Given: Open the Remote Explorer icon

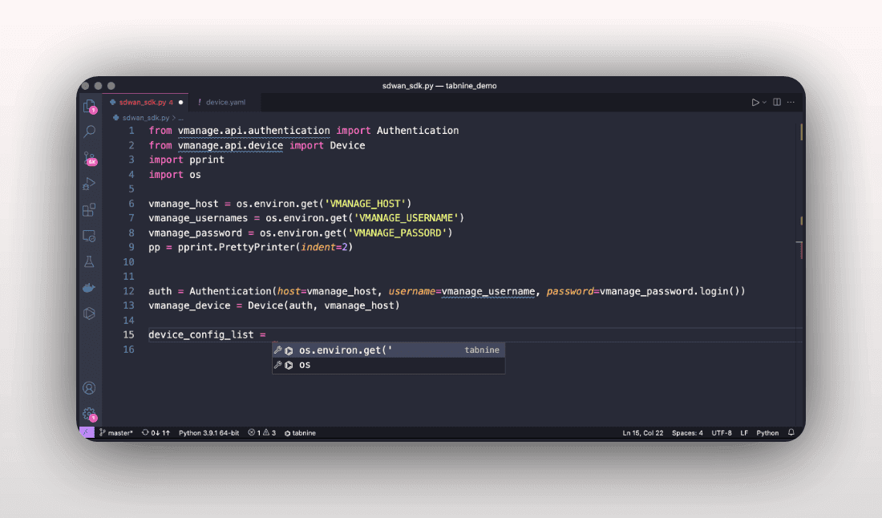Looking at the screenshot, I should [x=89, y=236].
